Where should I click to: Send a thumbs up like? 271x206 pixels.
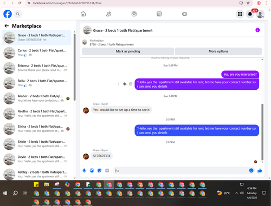[x=260, y=170]
